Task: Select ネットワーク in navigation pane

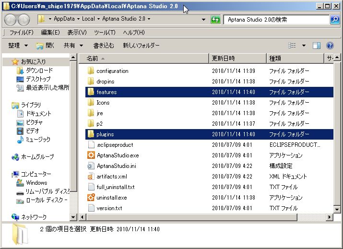Action: pyautogui.click(x=34, y=217)
